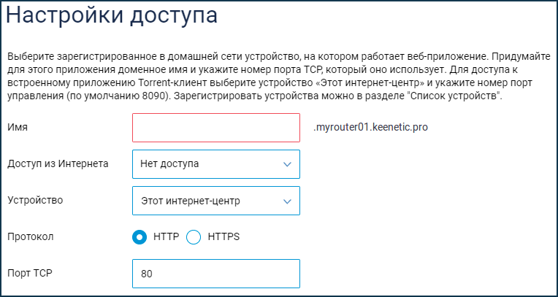Choose HTTP by clicking its text label
Screen dimensions: 558x297
(167, 237)
